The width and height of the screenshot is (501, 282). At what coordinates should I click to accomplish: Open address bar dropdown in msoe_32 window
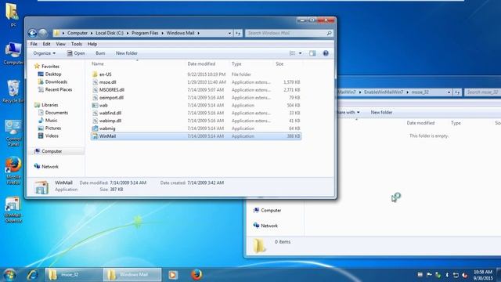[x=449, y=92]
